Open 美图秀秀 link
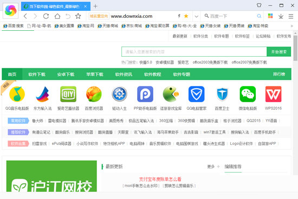 (x=116, y=121)
